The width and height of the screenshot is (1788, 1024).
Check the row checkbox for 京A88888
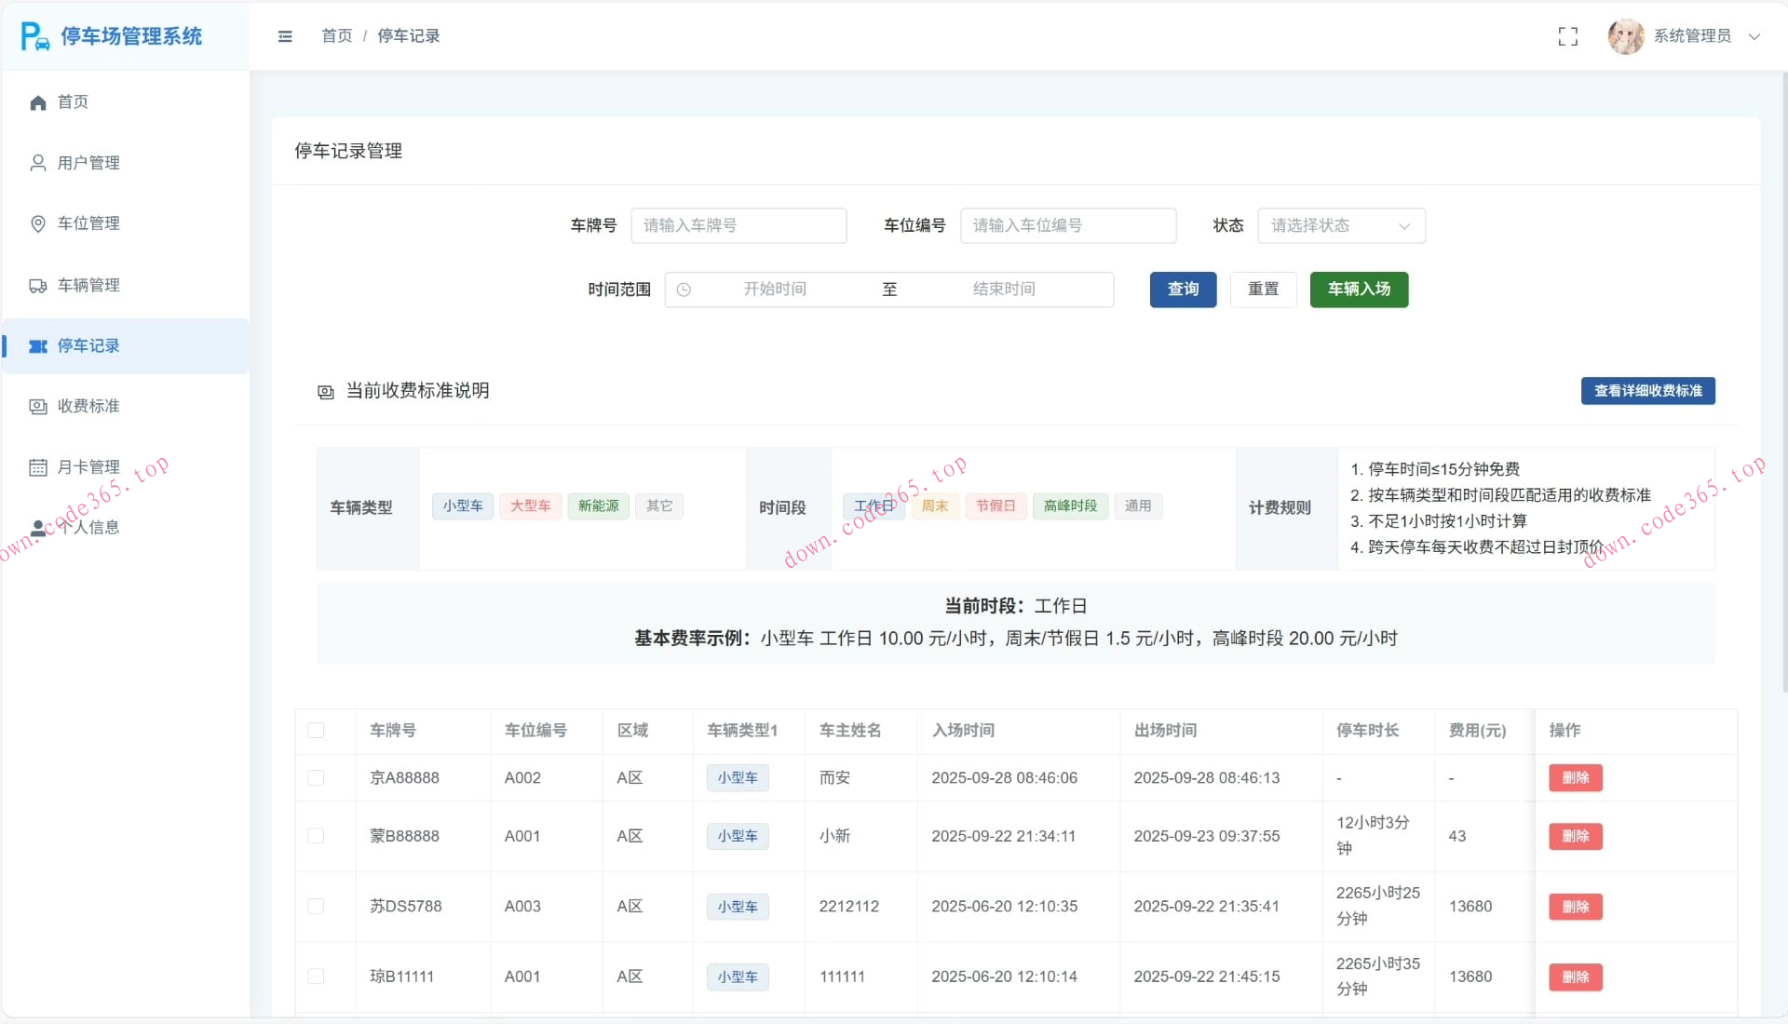coord(316,778)
